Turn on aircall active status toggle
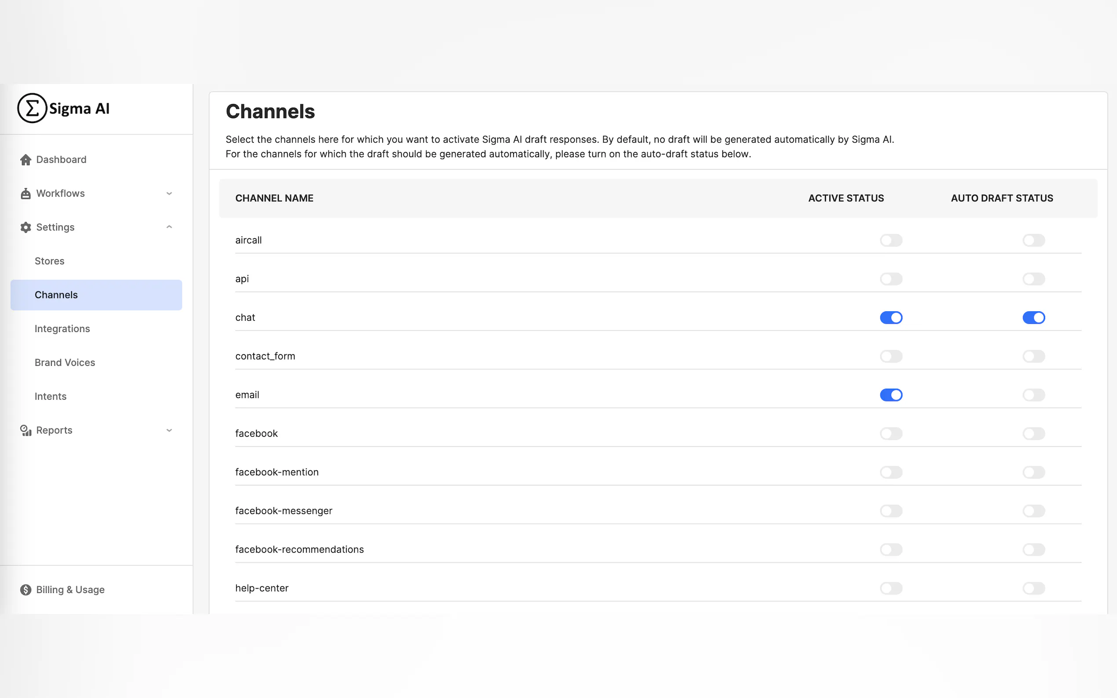This screenshot has height=698, width=1117. [x=891, y=240]
